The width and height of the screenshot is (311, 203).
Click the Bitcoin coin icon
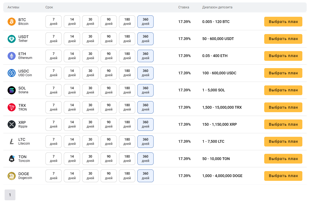12,22
